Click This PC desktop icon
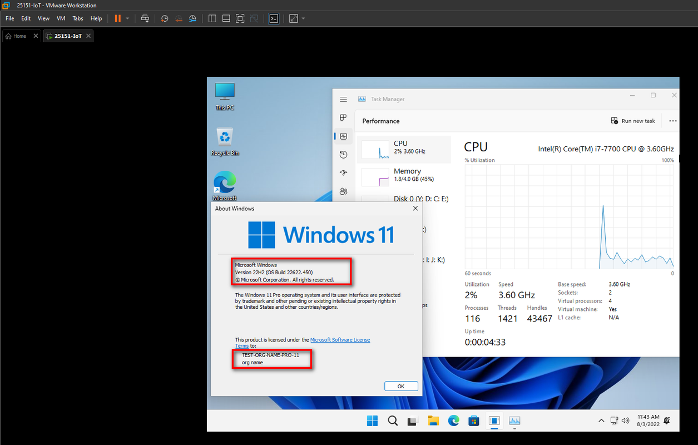This screenshot has width=698, height=445. point(225,96)
